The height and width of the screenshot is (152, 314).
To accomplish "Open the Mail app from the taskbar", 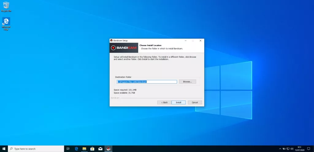I will pyautogui.click(x=100, y=149).
